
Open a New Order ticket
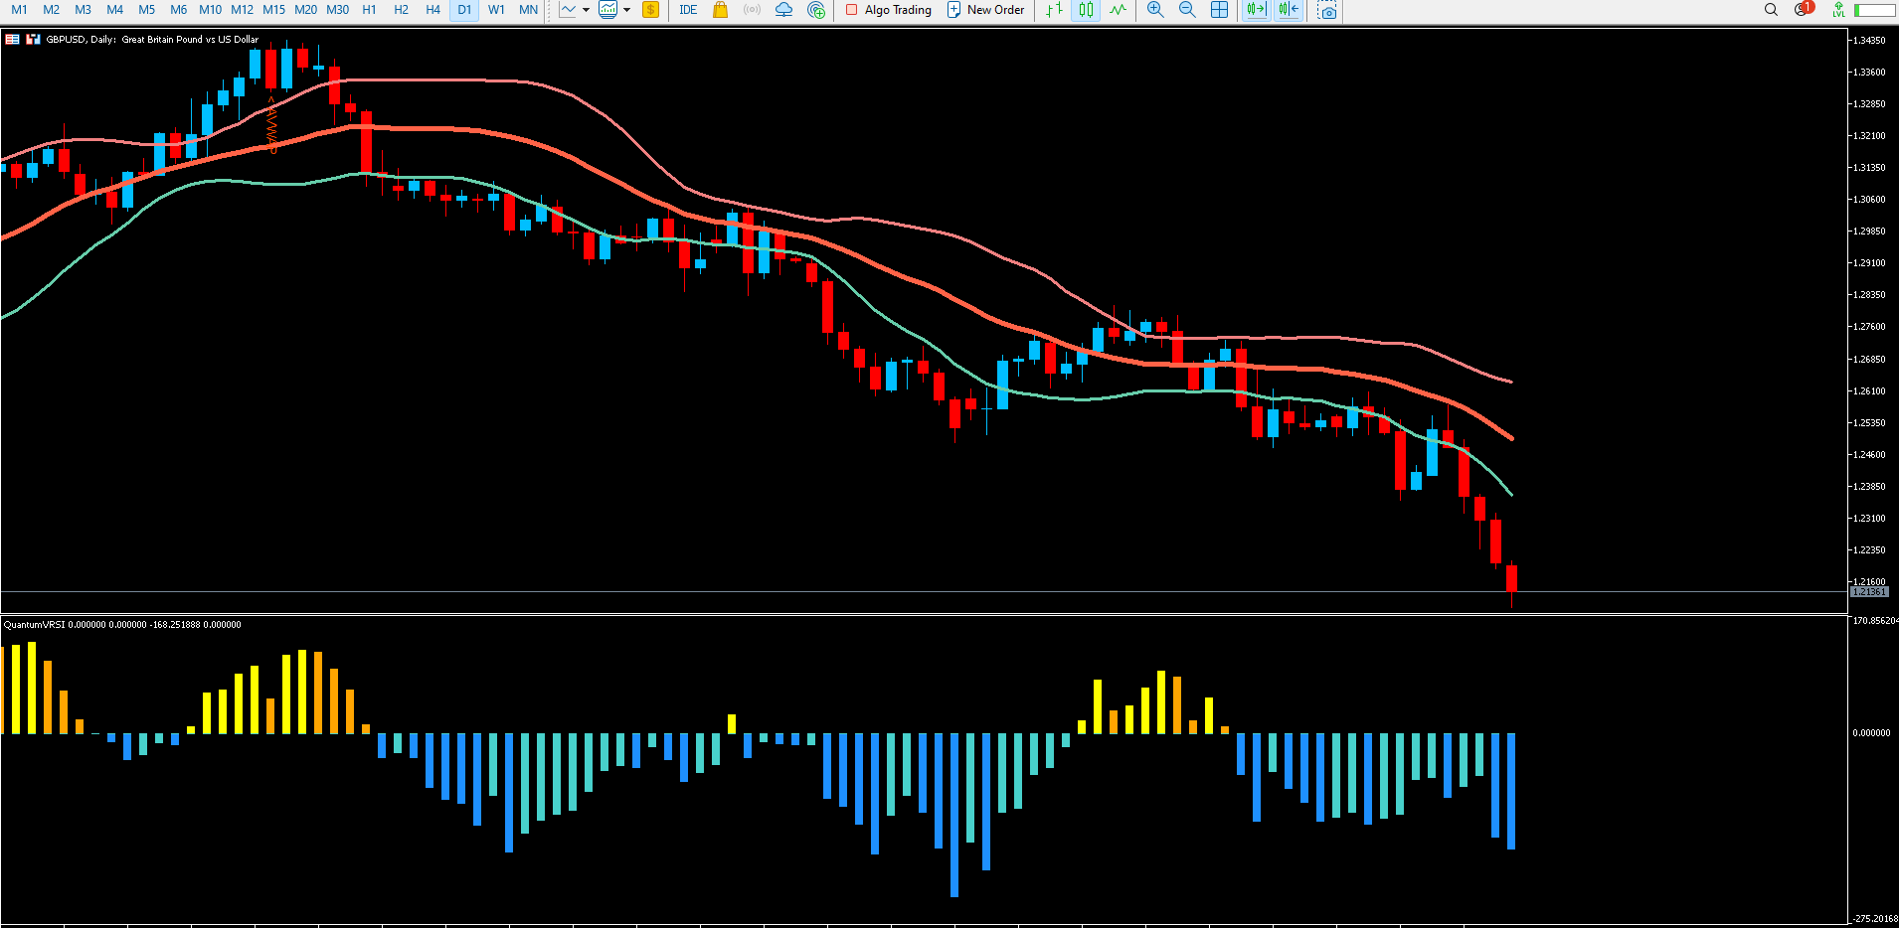pyautogui.click(x=986, y=10)
